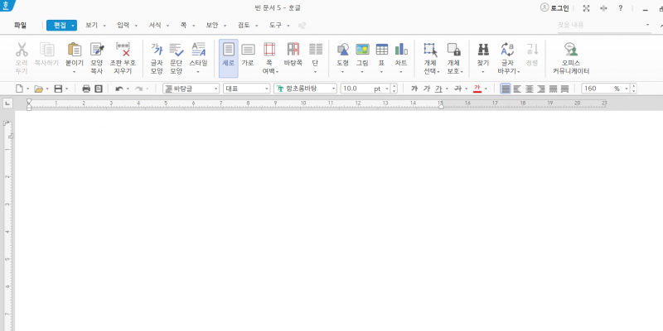663x331 pixels.
Task: Click the 표 (table) icon
Action: click(x=382, y=50)
